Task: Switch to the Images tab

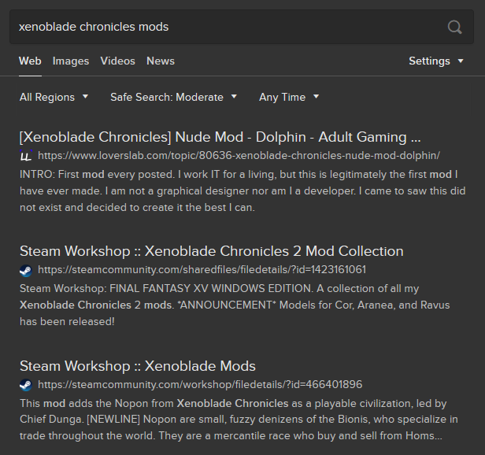Action: (x=71, y=61)
